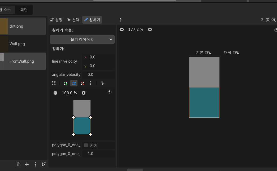Reset atlas view zoom to 177.2 %
Viewport: 277px width, 171px height.
pos(136,29)
